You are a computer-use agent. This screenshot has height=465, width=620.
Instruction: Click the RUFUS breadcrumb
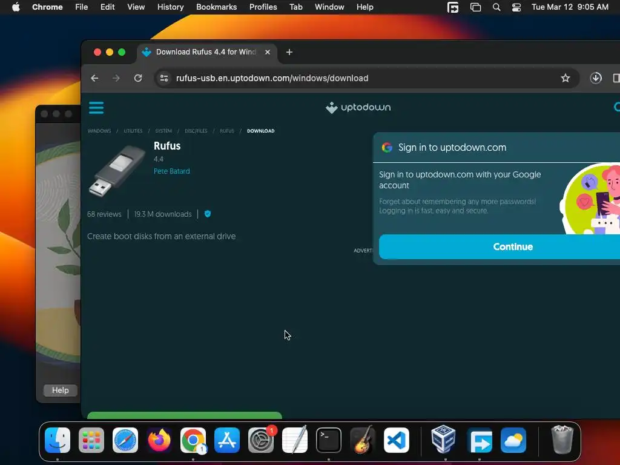tap(227, 131)
